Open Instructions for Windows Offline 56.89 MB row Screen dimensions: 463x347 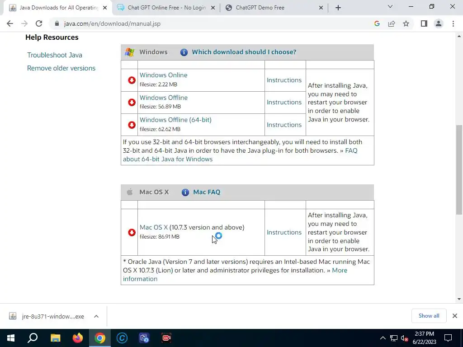[x=284, y=103]
